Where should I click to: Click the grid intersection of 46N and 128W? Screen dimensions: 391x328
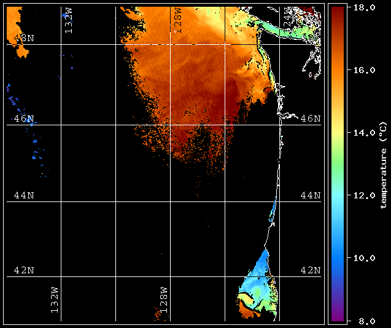point(170,125)
